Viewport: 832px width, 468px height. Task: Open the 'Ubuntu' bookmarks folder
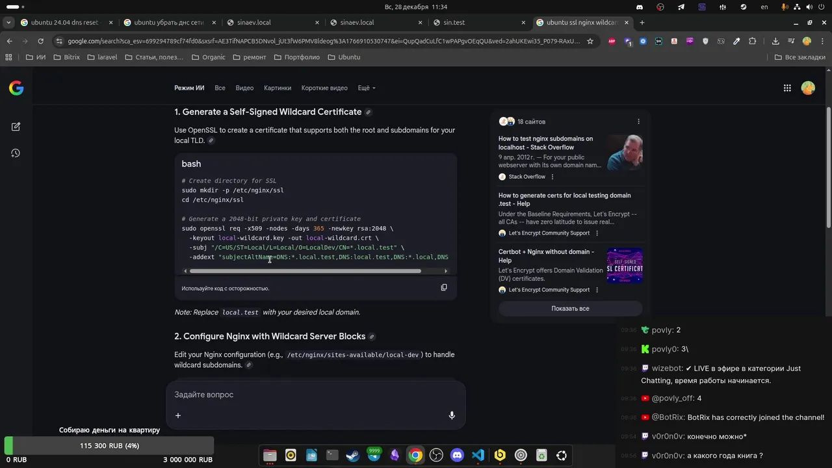click(x=344, y=57)
